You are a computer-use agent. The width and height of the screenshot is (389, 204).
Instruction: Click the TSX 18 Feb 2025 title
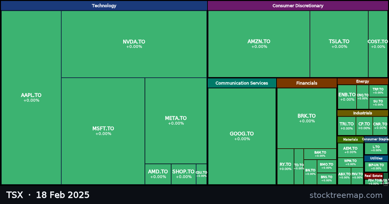tap(48, 195)
